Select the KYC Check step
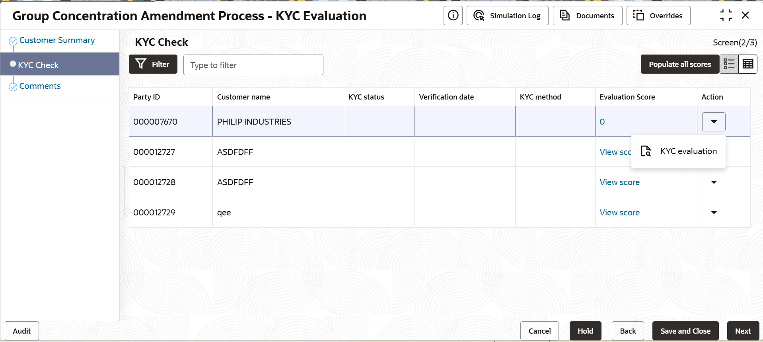Viewport: 763px width, 342px height. [60, 64]
